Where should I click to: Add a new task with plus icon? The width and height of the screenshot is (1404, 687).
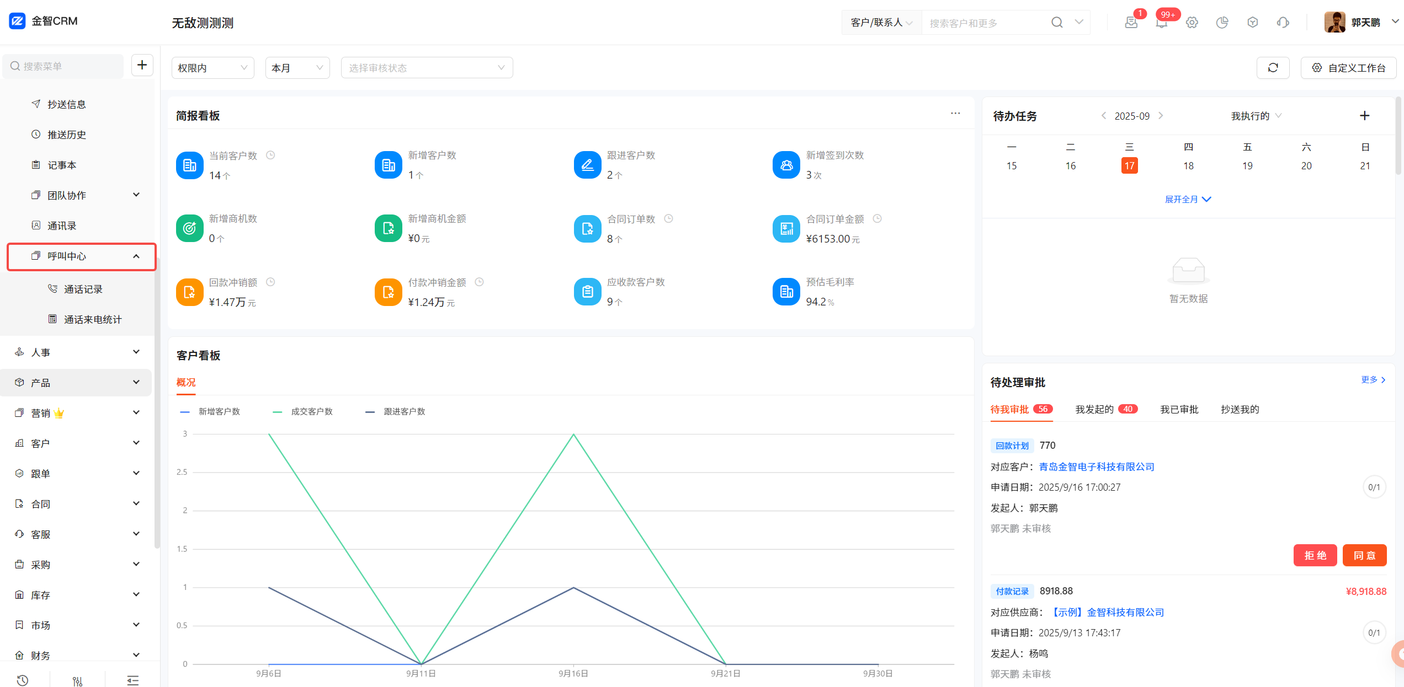[x=1364, y=116]
